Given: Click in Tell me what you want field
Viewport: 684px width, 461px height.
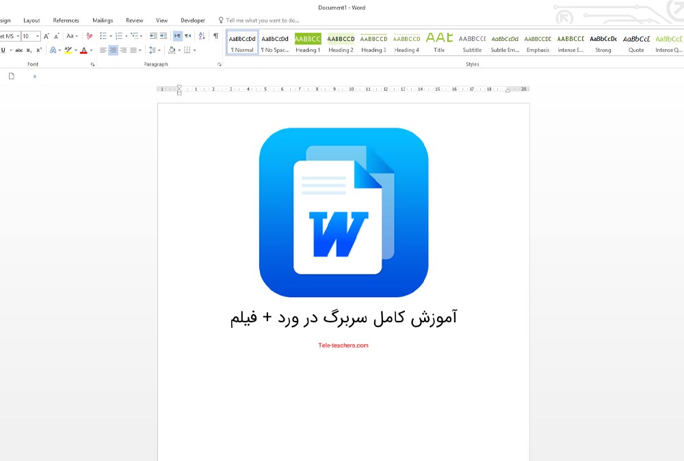Looking at the screenshot, I should point(262,20).
